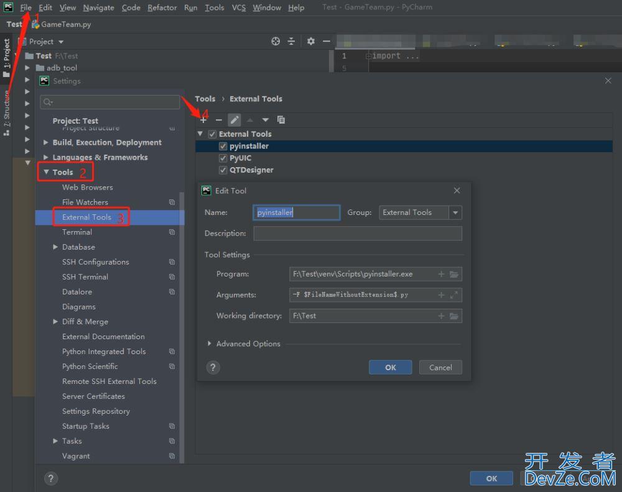Viewport: 622px width, 492px height.
Task: Open the File menu
Action: (26, 7)
